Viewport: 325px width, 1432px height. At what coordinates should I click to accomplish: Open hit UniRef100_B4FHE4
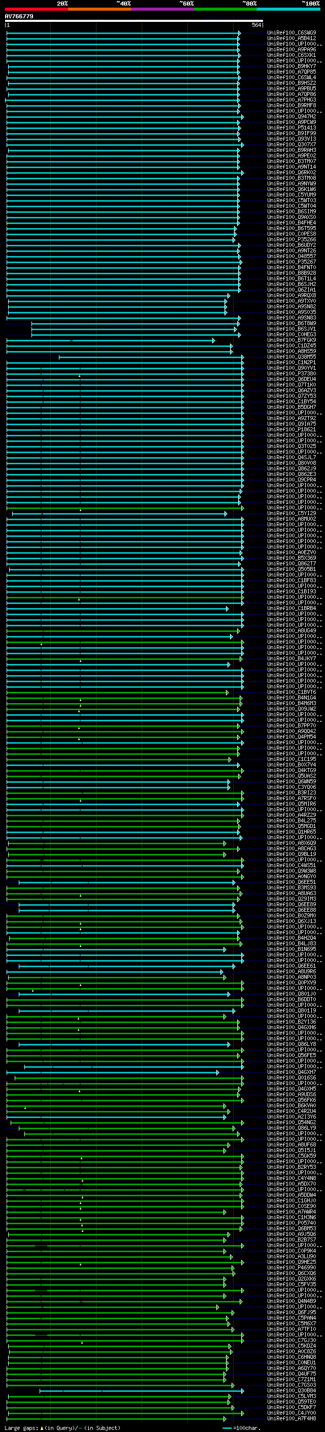[291, 222]
